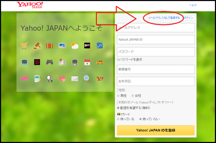Viewport: 216px width, 143px height.
Task: Click the pink speech bubble icon
Action: (24, 79)
